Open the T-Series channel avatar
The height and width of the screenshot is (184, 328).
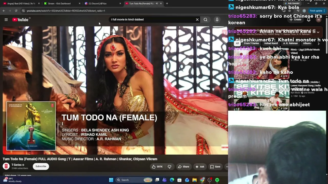click(x=6, y=166)
